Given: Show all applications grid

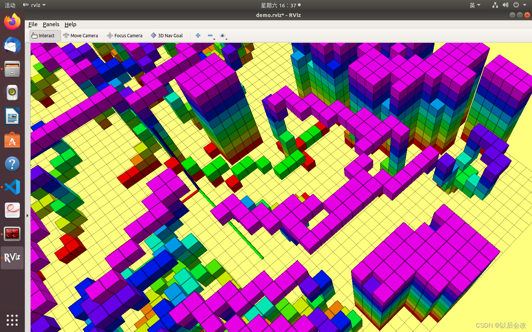Looking at the screenshot, I should [12, 320].
